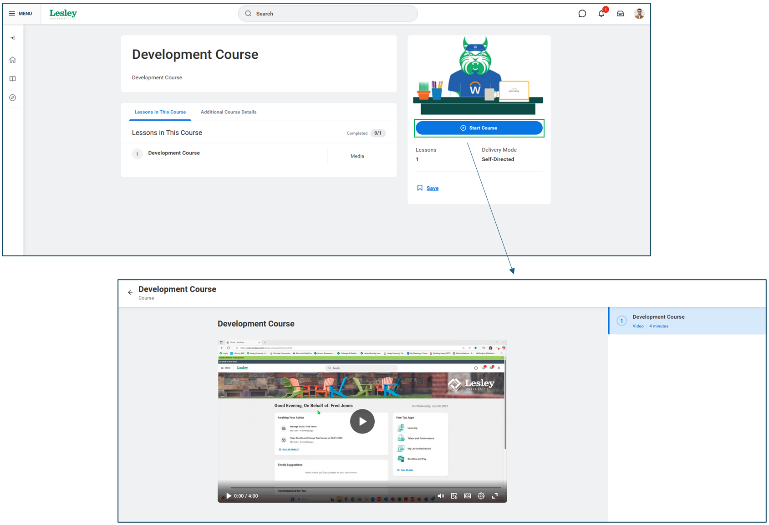Go to Home via sidebar house icon

13,60
